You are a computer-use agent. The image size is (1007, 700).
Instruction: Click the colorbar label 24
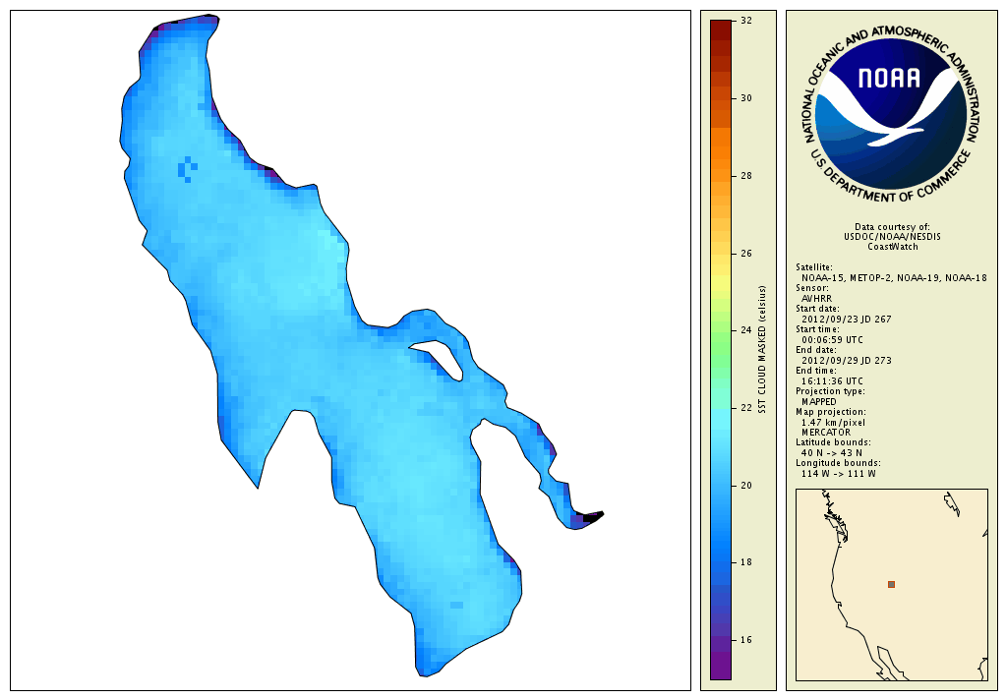click(x=746, y=330)
